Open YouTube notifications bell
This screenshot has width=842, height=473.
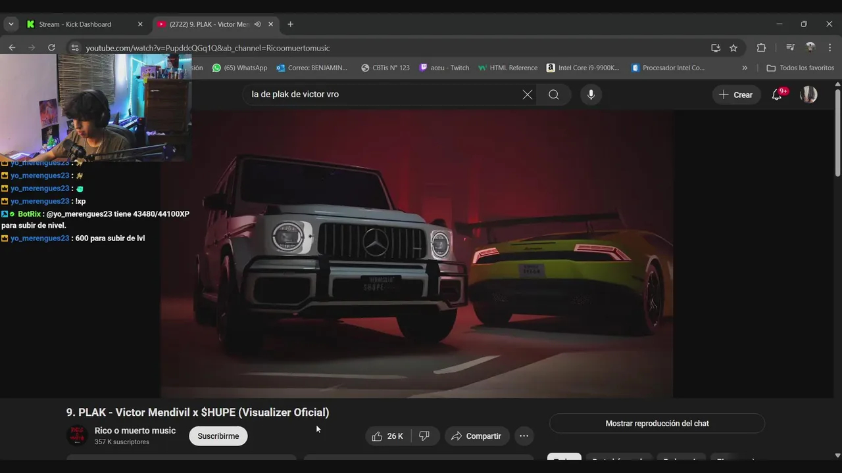(777, 95)
